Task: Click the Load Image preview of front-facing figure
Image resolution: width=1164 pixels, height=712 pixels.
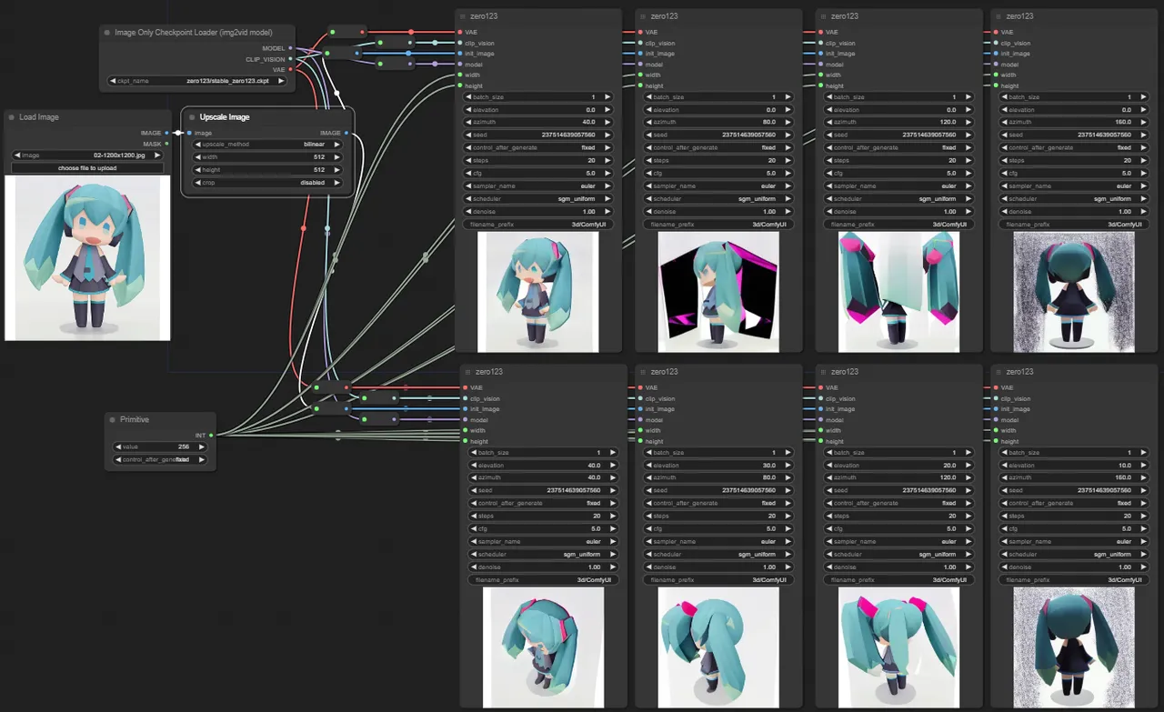Action: tap(87, 258)
